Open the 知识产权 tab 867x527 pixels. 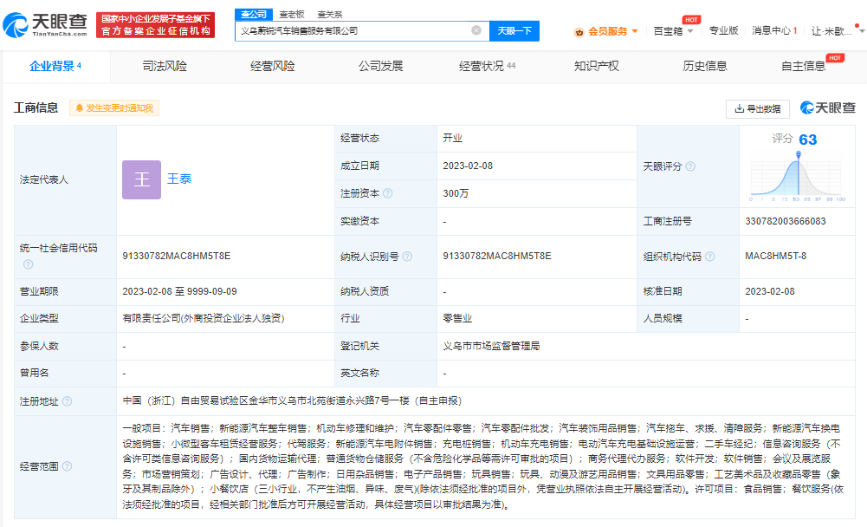[596, 66]
